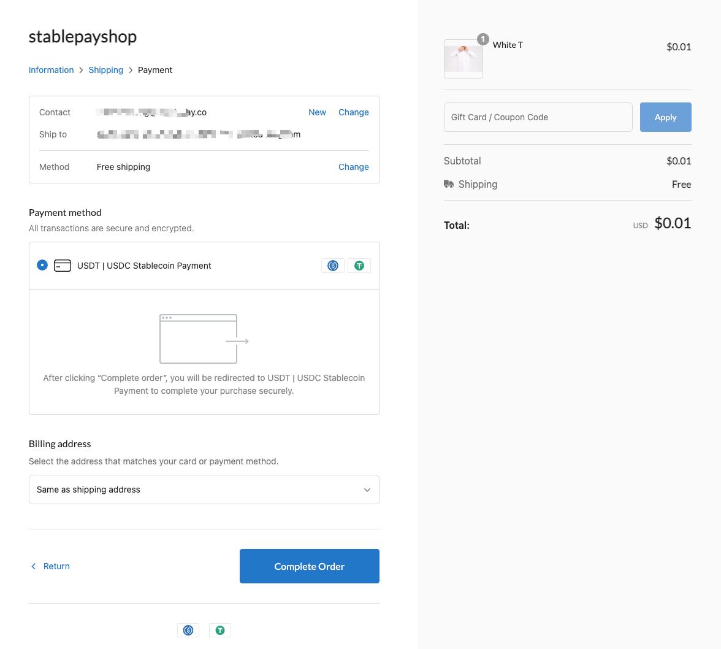Screen dimensions: 721x649
Task: Click the New link beside contact
Action: tap(317, 112)
